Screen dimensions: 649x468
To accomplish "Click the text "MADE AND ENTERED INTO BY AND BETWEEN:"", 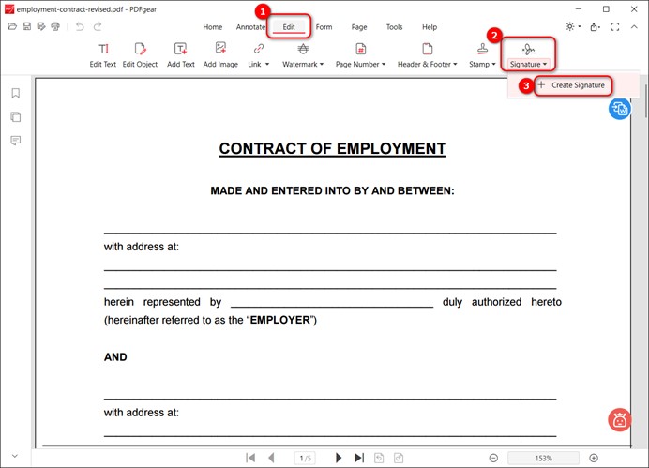I will [332, 190].
